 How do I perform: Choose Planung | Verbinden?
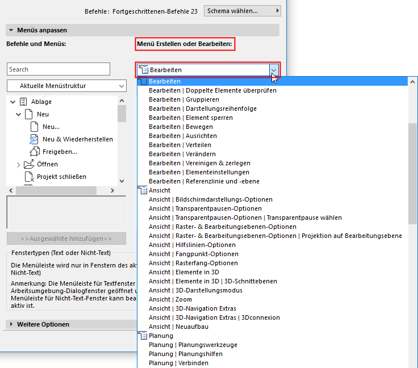(x=178, y=363)
